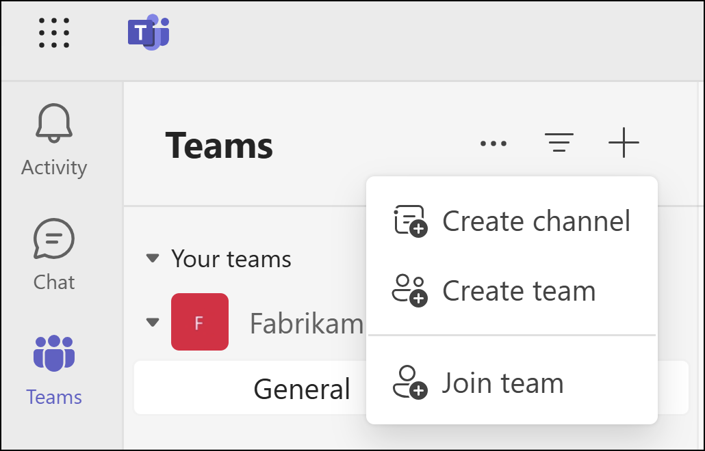Click the Fabrikam team name
This screenshot has height=451, width=705.
click(x=307, y=322)
